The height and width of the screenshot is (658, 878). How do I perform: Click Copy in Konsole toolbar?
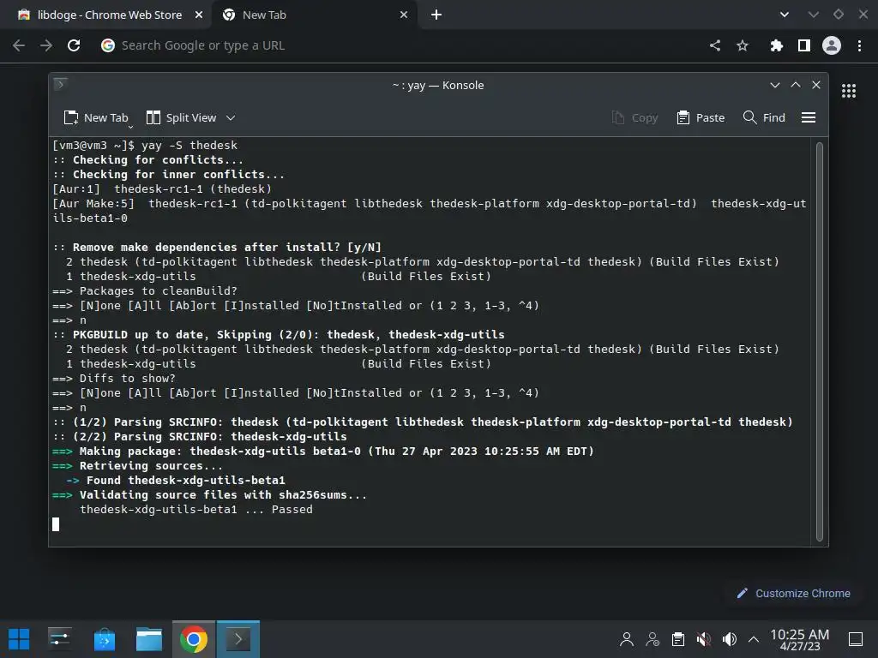click(x=634, y=117)
